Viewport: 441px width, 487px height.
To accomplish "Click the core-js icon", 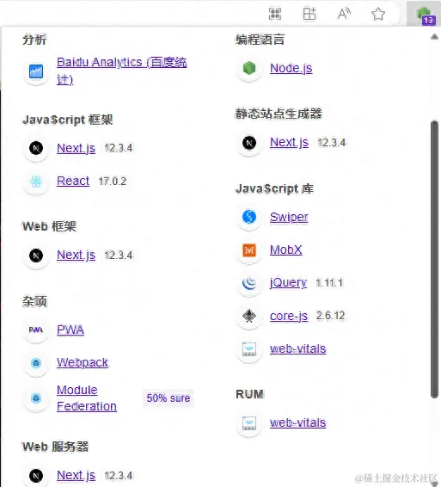I will point(249,316).
